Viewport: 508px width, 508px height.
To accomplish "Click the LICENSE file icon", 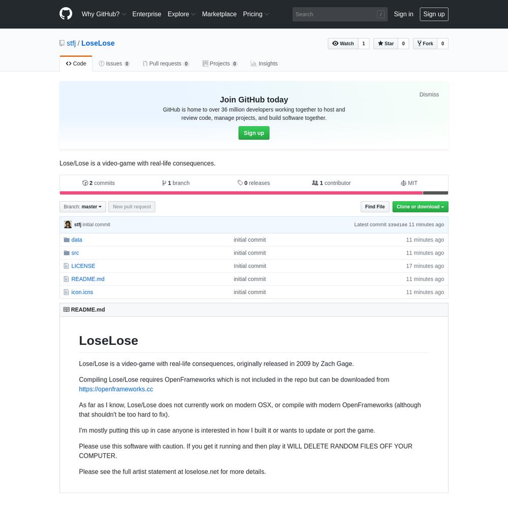I will coord(67,266).
